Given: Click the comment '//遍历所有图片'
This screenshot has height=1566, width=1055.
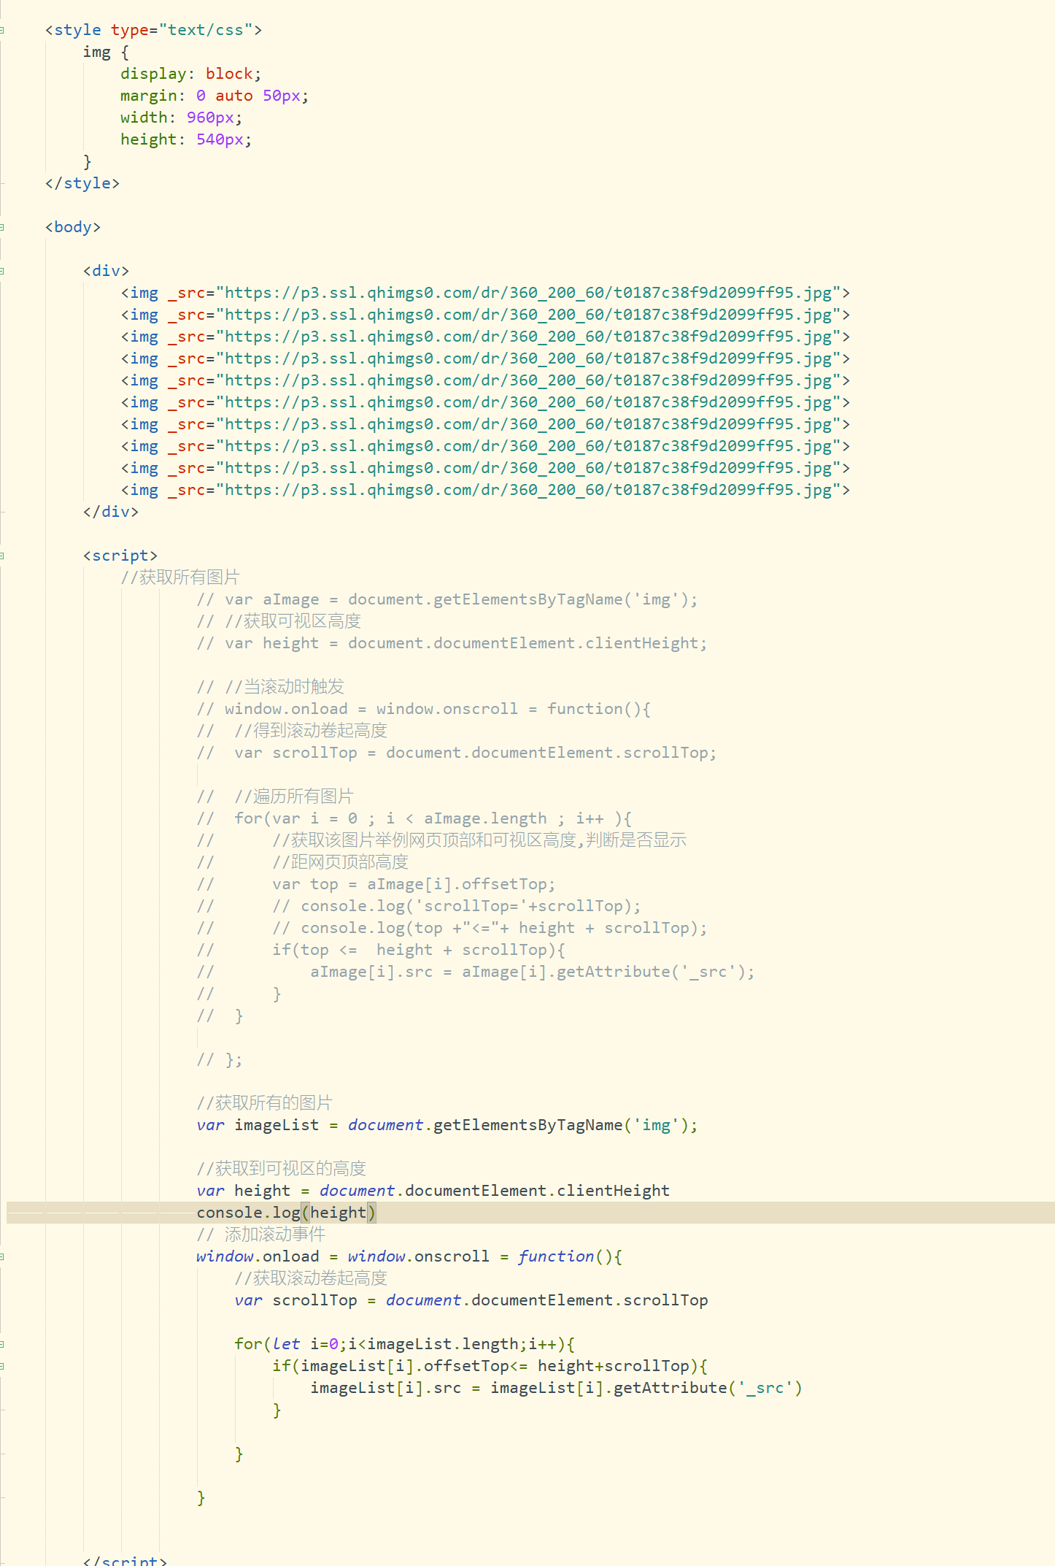Looking at the screenshot, I should click(294, 797).
